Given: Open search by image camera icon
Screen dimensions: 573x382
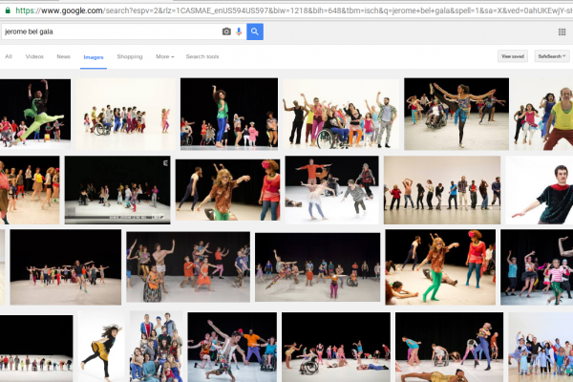Looking at the screenshot, I should 226,32.
